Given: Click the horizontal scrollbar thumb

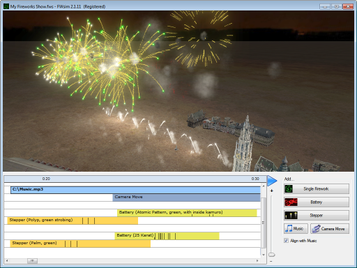Looking at the screenshot, I should pyautogui.click(x=32, y=261).
